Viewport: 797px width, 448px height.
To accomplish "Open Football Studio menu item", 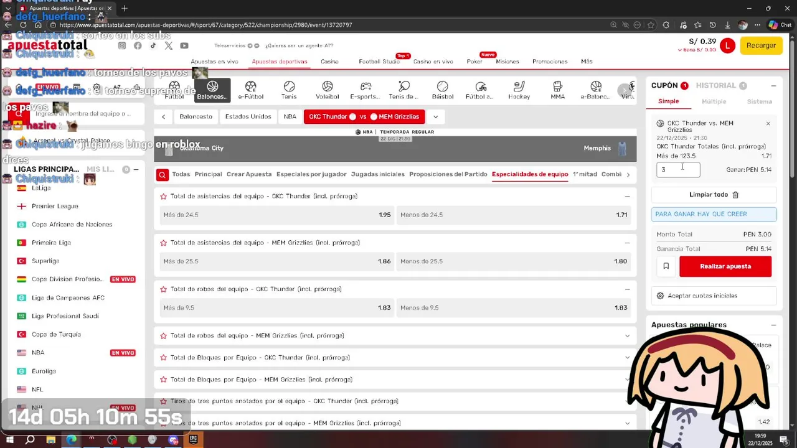I will click(379, 62).
